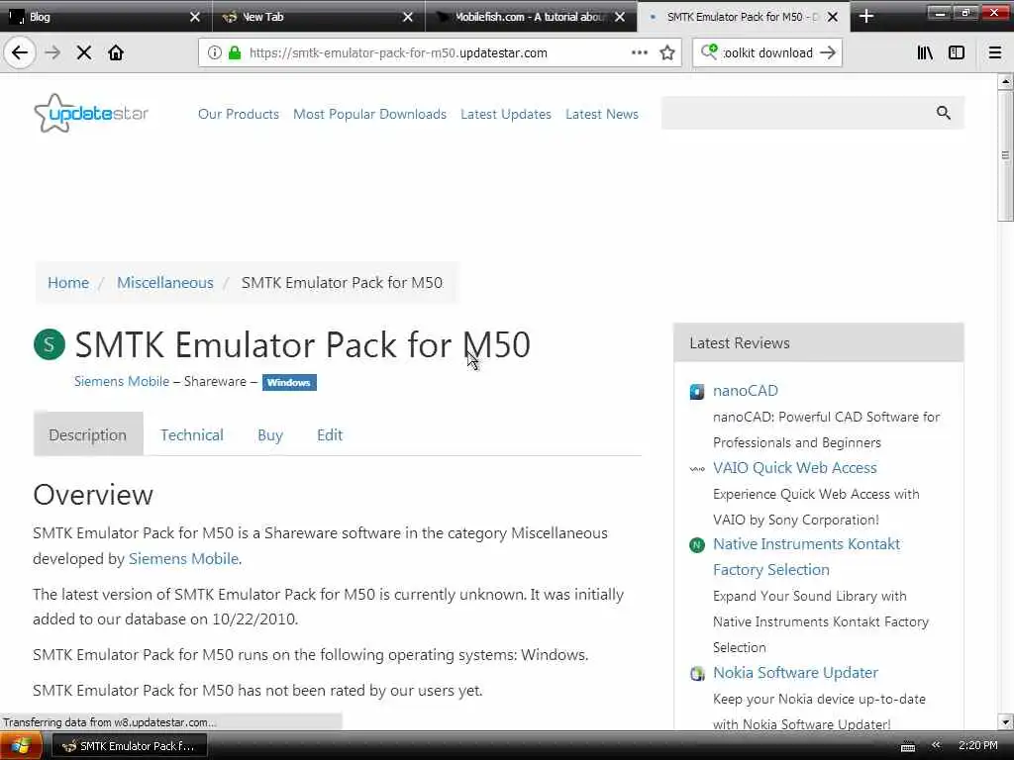
Task: Go to Home breadcrumb
Action: (x=68, y=282)
